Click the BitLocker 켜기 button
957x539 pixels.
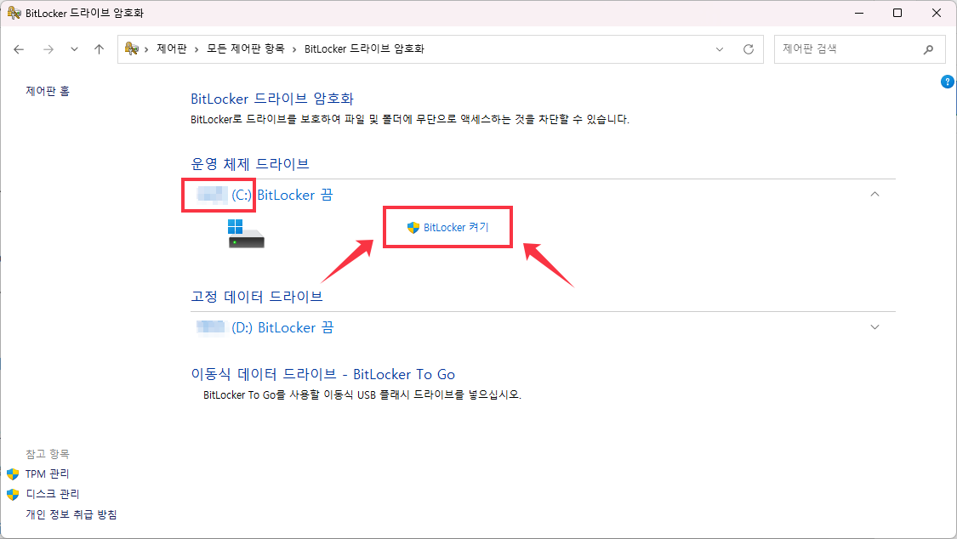click(447, 226)
